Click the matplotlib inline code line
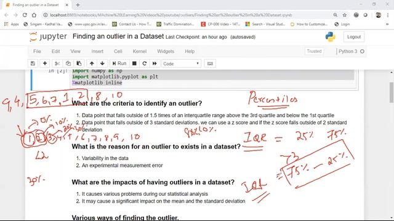The height and width of the screenshot is (221, 394). click(97, 83)
